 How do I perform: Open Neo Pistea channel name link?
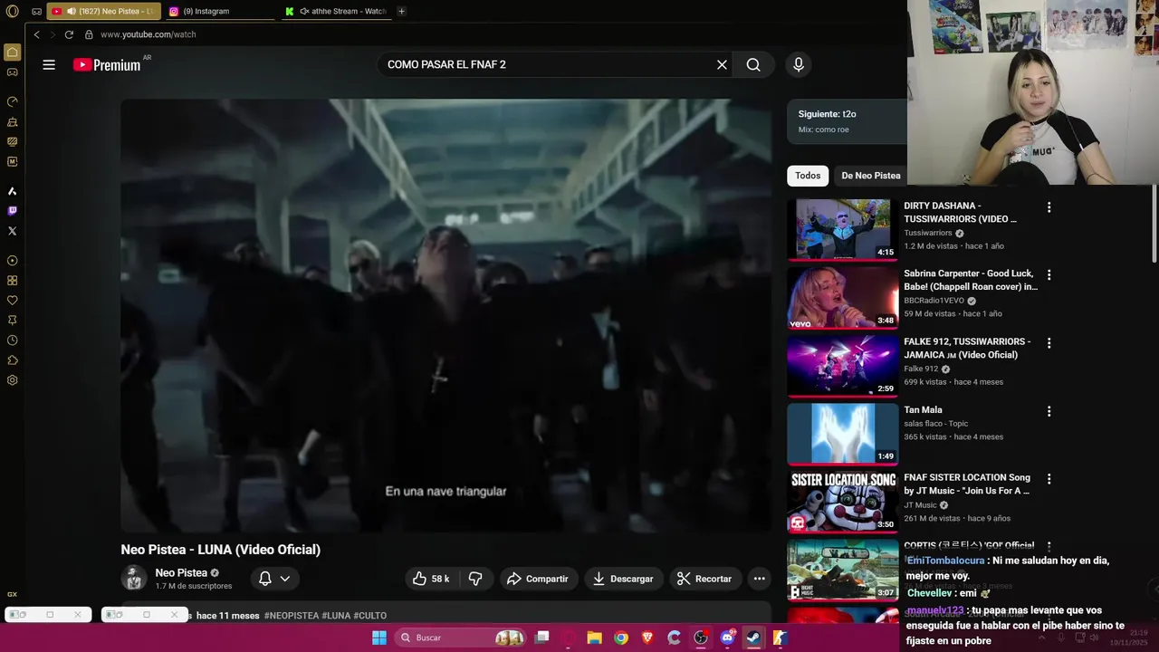click(181, 573)
